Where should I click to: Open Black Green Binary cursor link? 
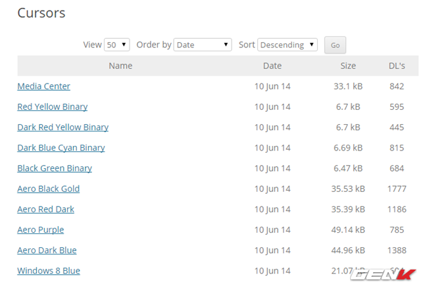[x=55, y=168]
